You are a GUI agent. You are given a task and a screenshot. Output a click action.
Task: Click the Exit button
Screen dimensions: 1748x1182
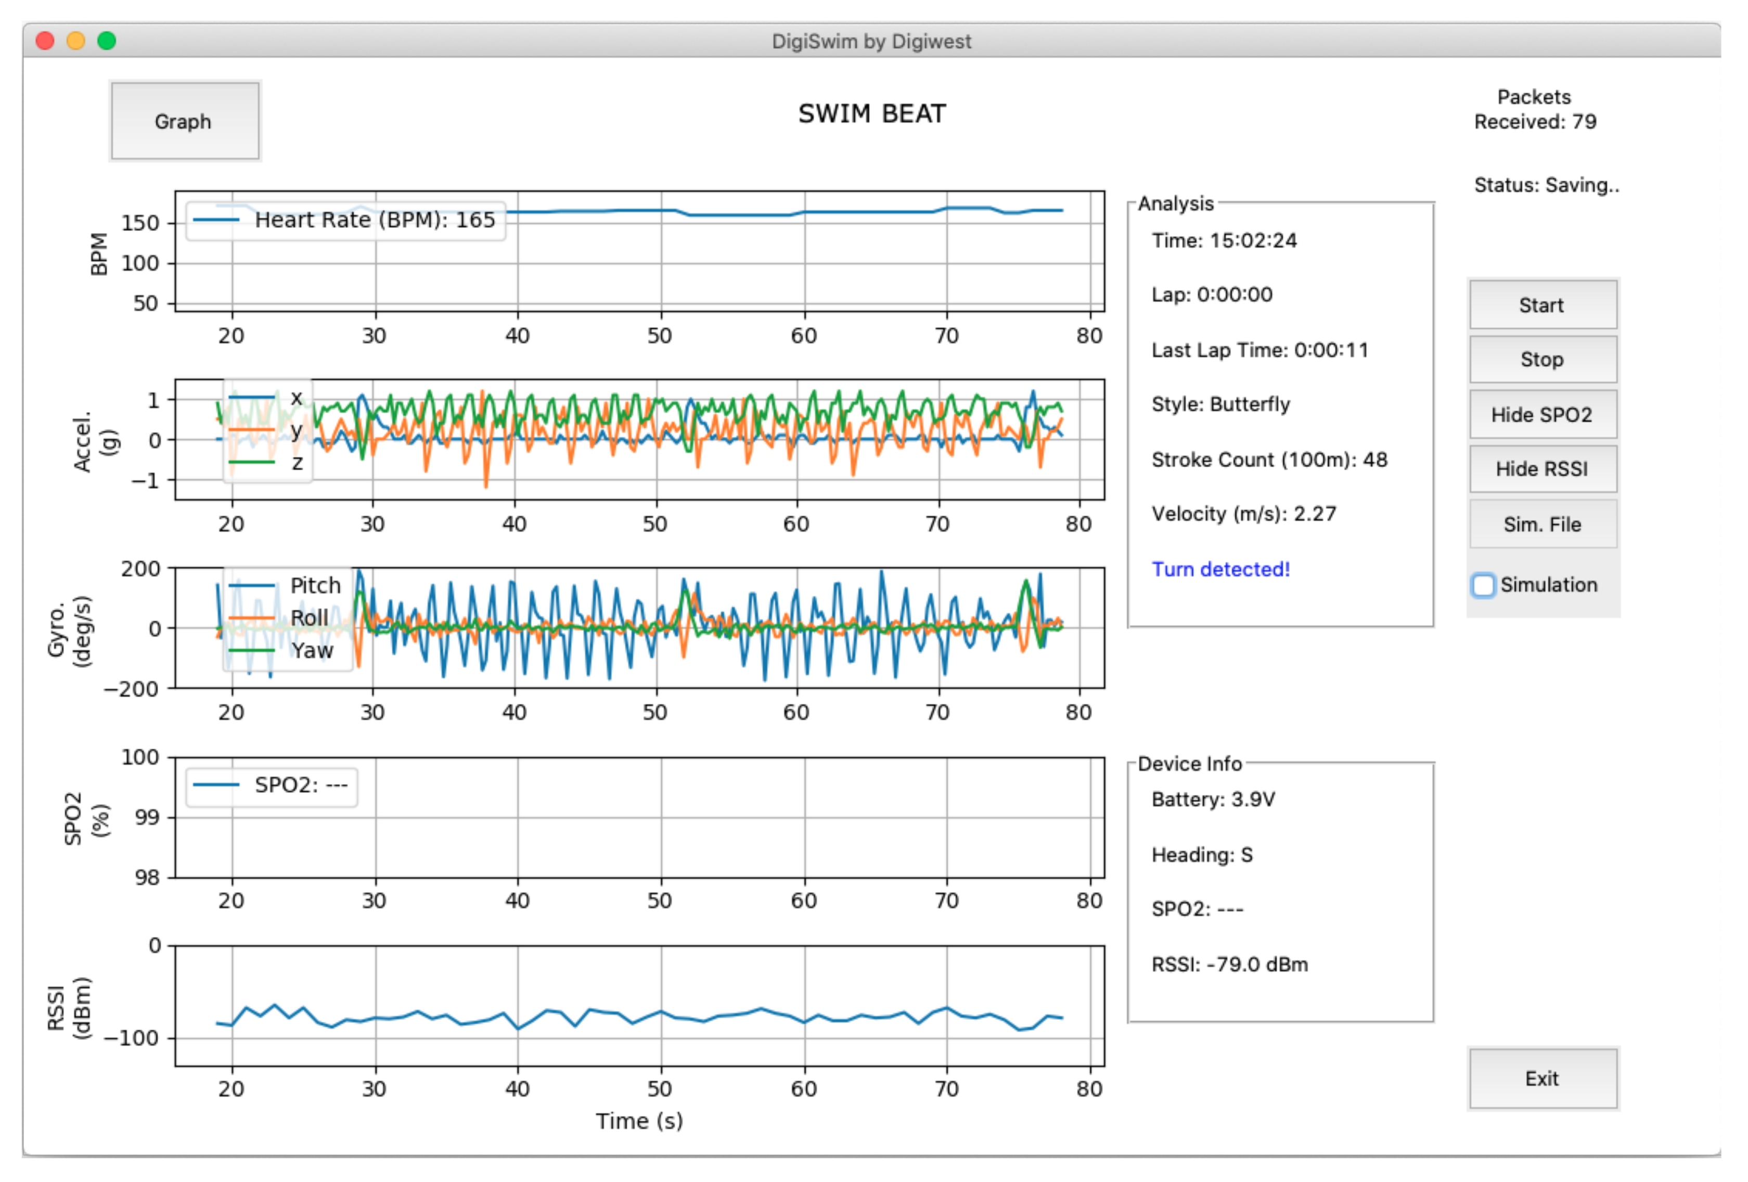[1542, 1078]
